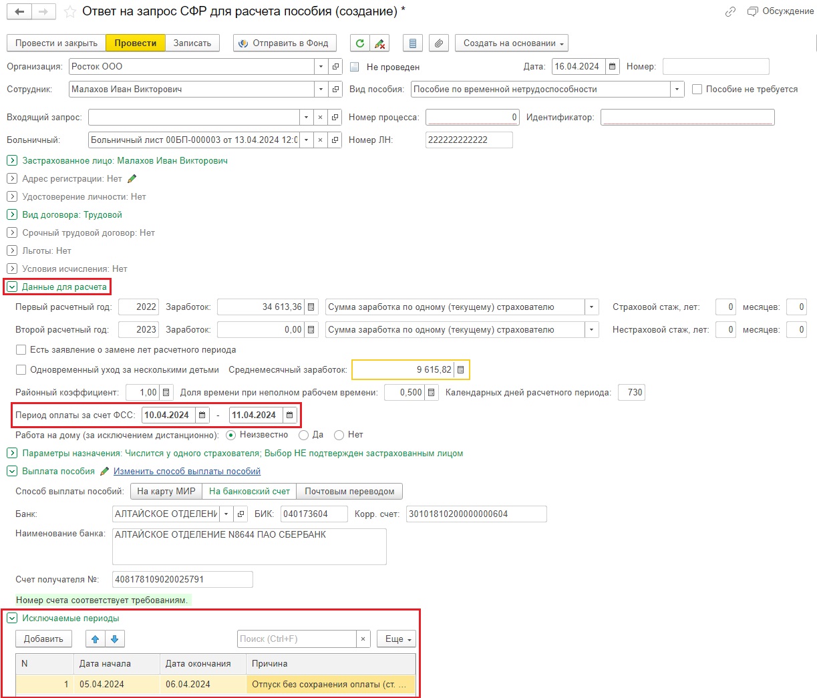
Task: Expand Застрахованное лицо section
Action: click(x=12, y=161)
